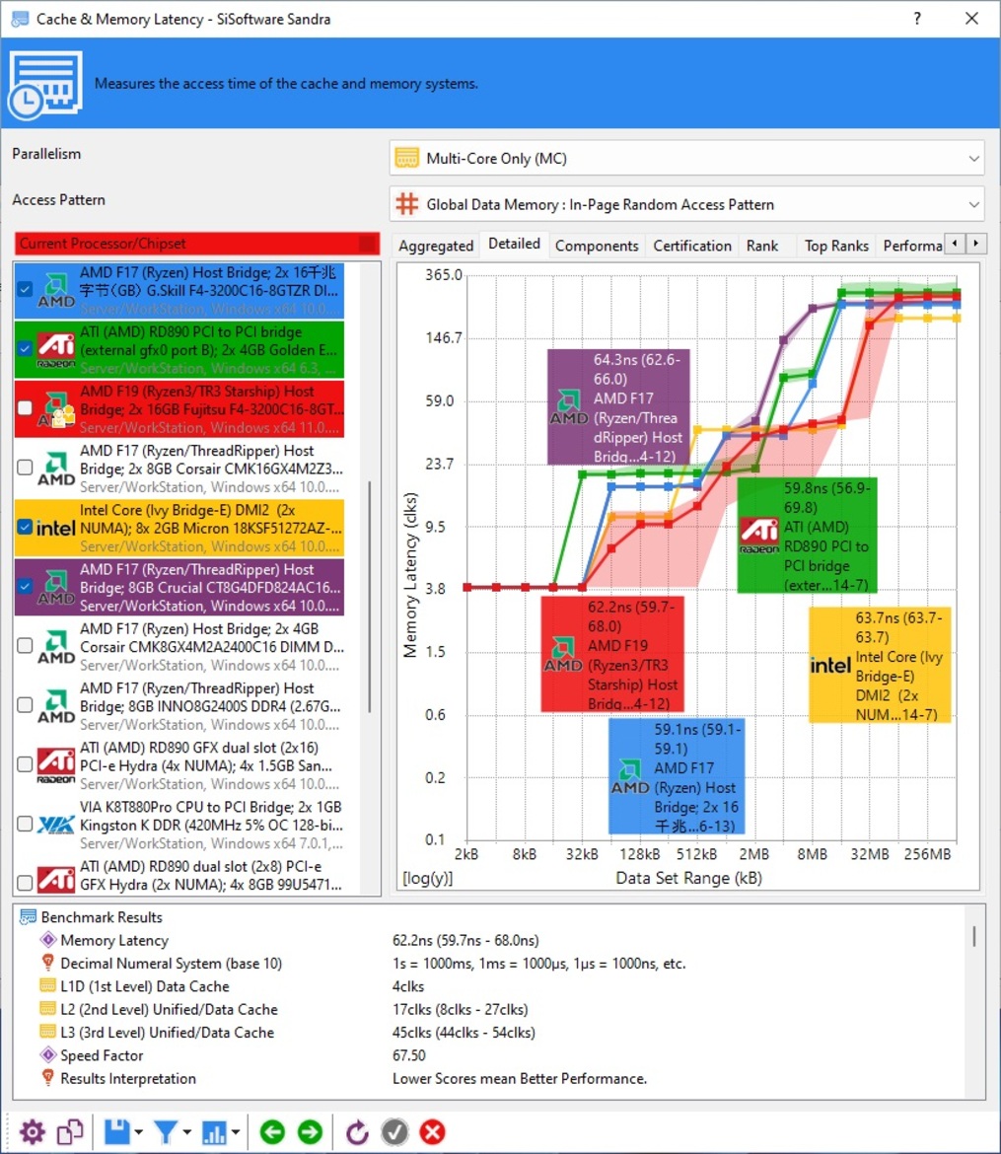1001x1154 pixels.
Task: Open the Components tab
Action: coord(597,246)
